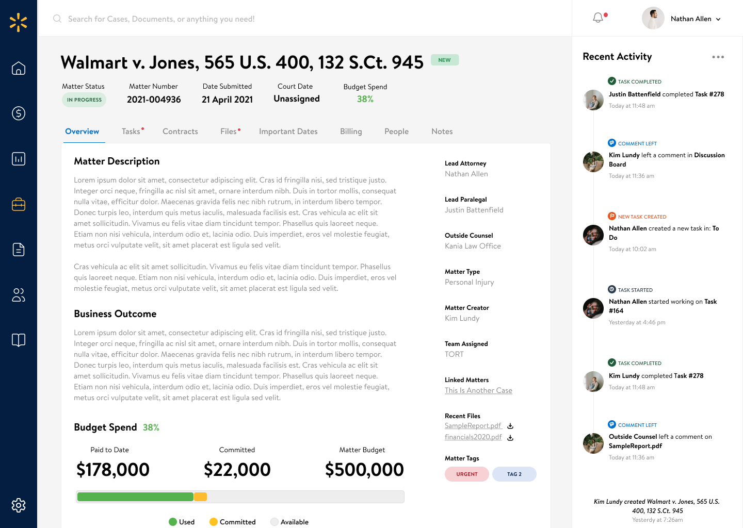Click the Task Started clock icon
Viewport: 743px width, 528px height.
[x=612, y=289]
